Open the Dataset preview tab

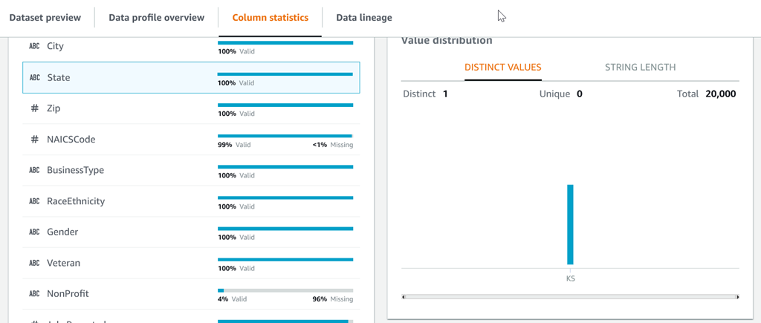pyautogui.click(x=45, y=17)
